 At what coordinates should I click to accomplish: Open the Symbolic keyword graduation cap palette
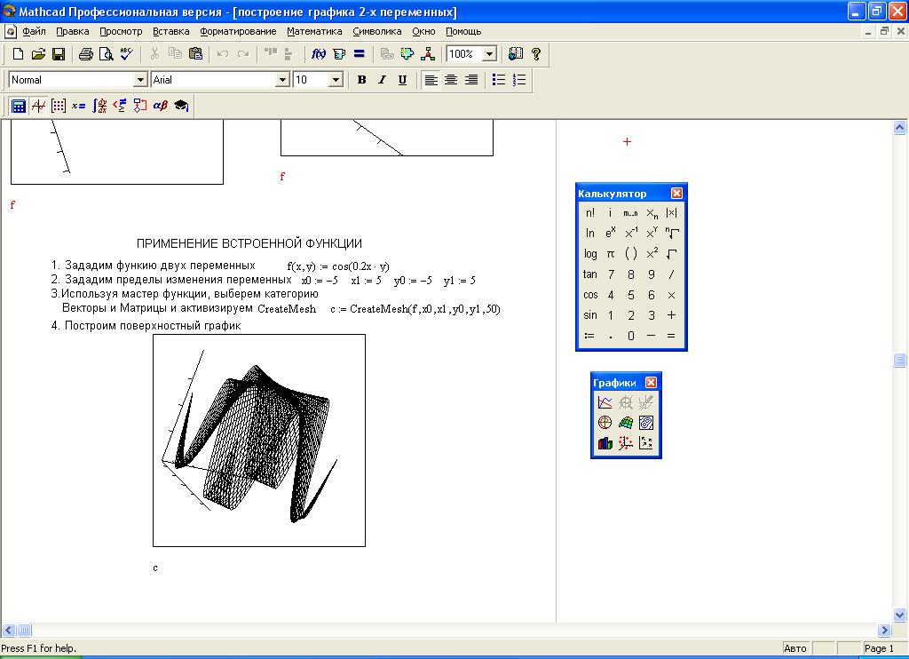coord(181,106)
